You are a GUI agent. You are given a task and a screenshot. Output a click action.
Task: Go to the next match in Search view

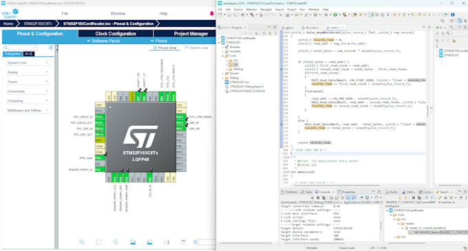pyautogui.click(x=400, y=197)
